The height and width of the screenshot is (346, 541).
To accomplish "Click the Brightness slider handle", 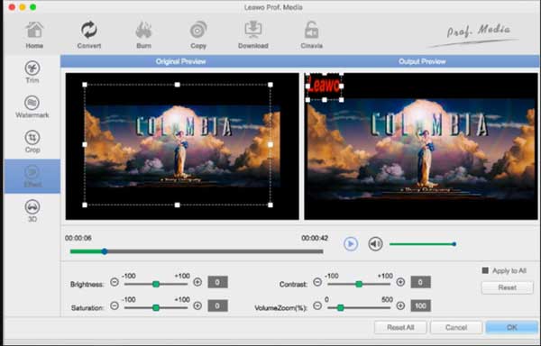I will point(156,284).
